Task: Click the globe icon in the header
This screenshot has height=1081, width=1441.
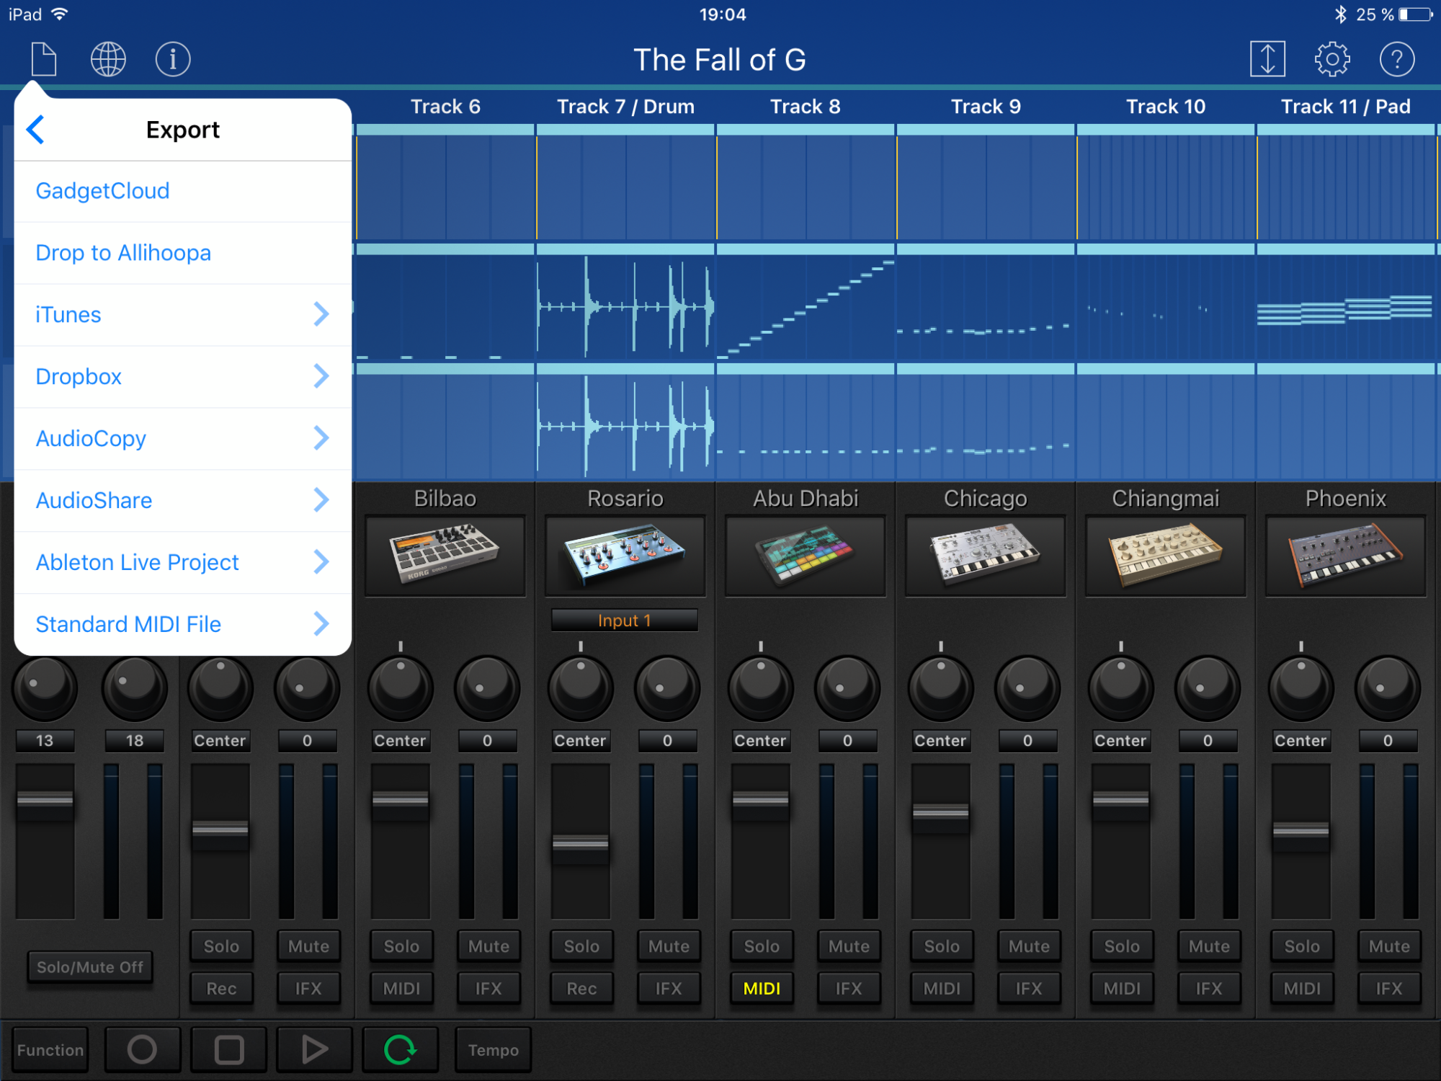Action: click(108, 59)
